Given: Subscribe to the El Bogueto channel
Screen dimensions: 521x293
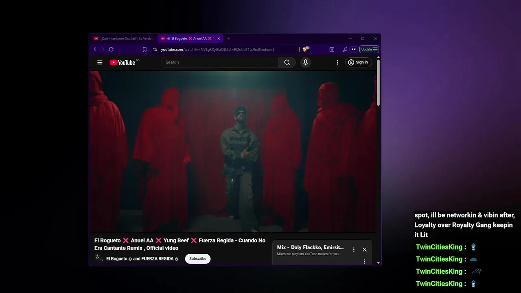Looking at the screenshot, I should [198, 259].
